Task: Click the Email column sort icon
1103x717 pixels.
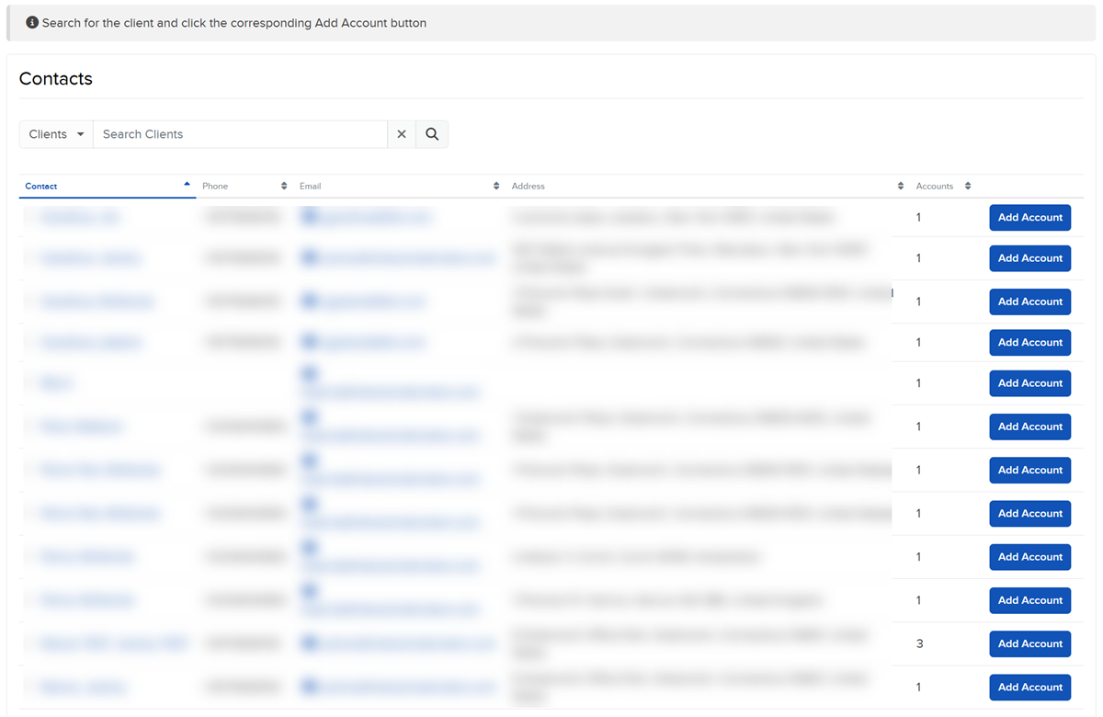Action: click(x=496, y=187)
